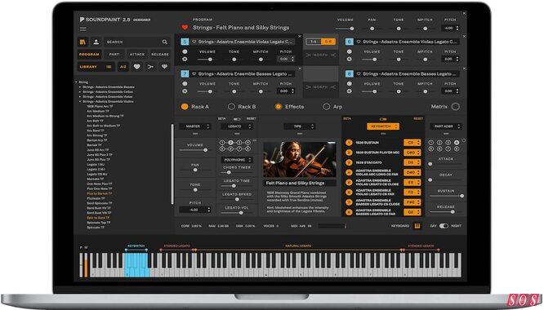Favorite part 5 with its heart outline
This screenshot has height=310, width=544.
tap(194, 42)
